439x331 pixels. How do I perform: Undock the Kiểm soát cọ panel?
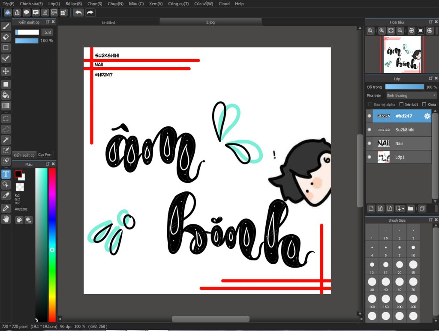[48, 22]
